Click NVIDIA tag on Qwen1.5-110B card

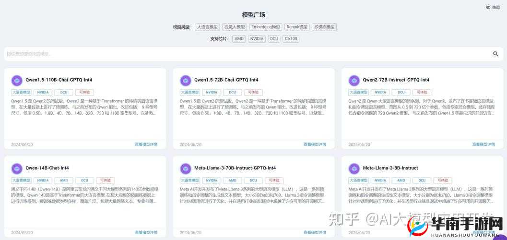click(x=43, y=92)
